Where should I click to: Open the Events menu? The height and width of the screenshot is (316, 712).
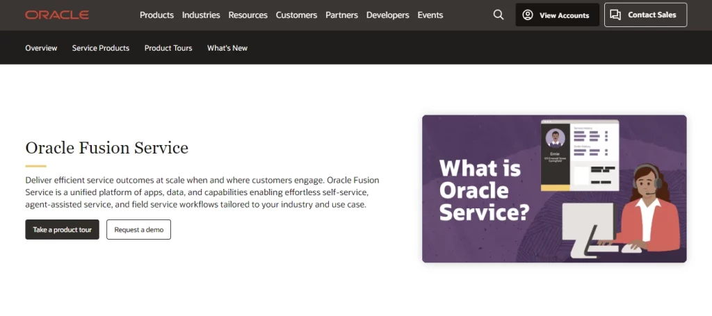point(430,15)
